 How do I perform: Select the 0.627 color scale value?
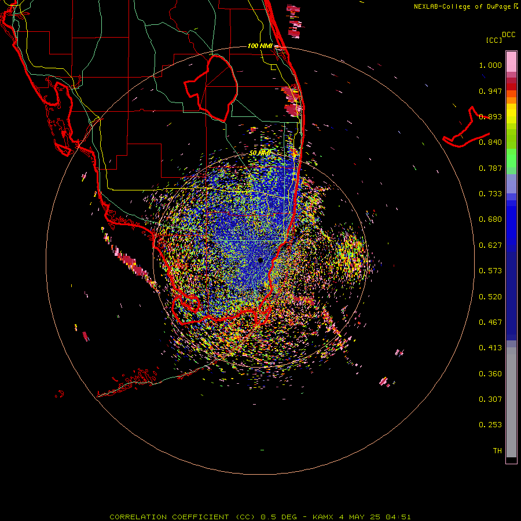(490, 245)
